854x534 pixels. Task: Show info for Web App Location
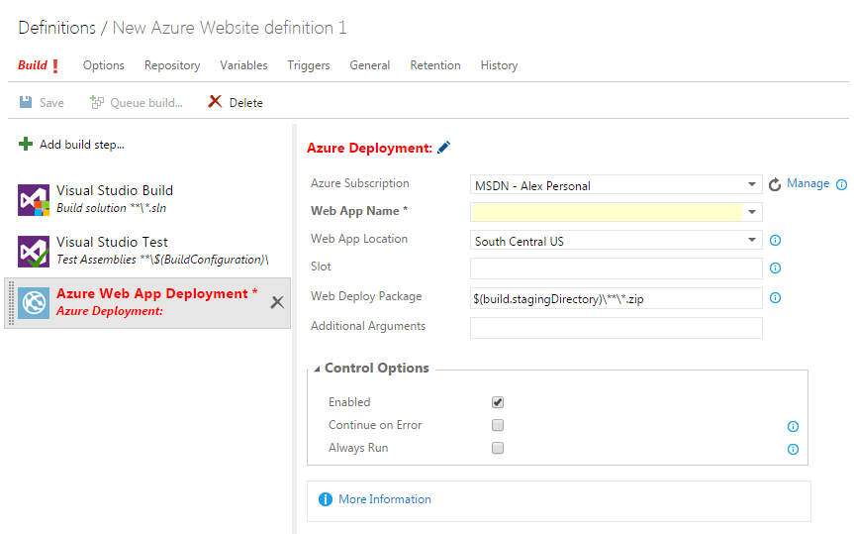pos(775,240)
